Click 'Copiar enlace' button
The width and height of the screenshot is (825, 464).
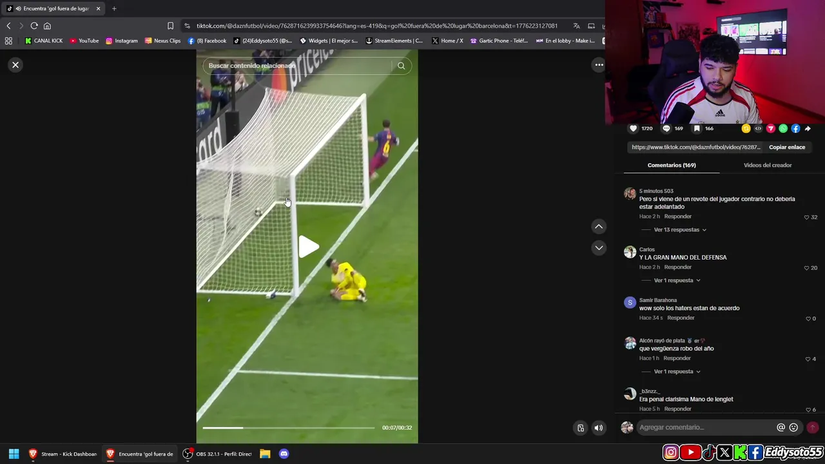coord(787,147)
